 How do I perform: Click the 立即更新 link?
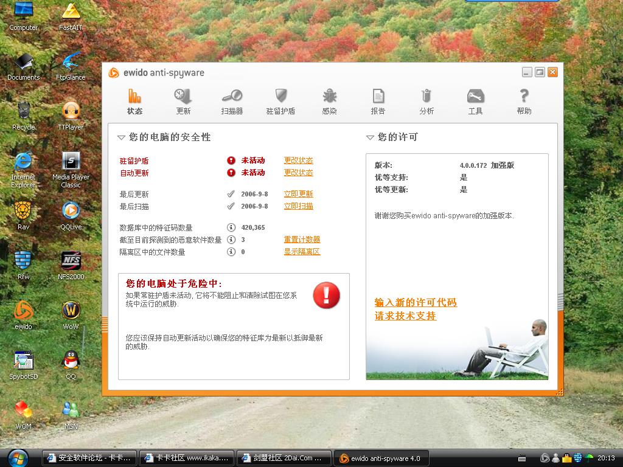tap(298, 194)
